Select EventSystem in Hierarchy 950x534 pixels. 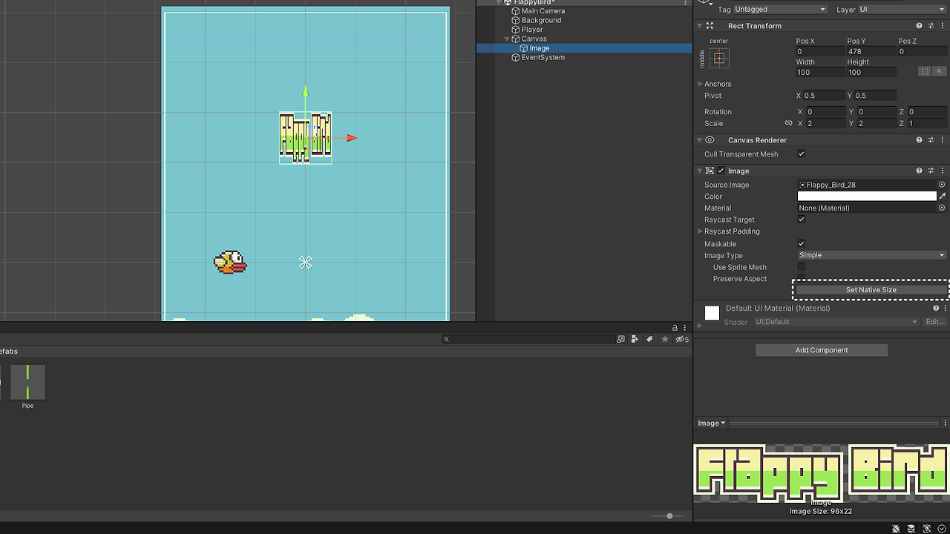[x=543, y=57]
